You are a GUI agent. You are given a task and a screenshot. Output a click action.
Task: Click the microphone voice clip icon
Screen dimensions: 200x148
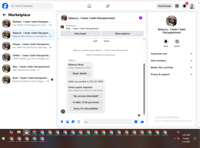click(62, 122)
